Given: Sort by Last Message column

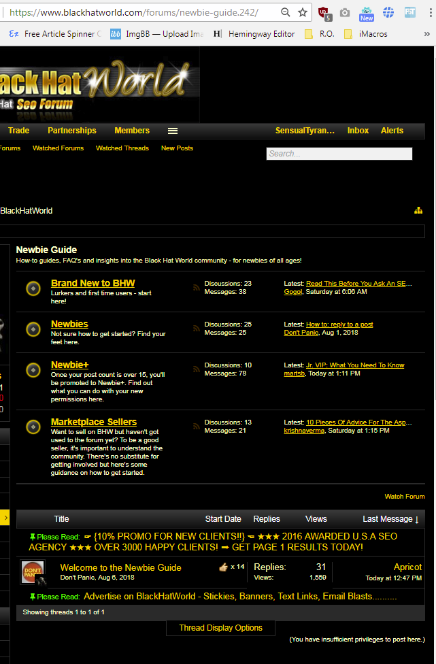Looking at the screenshot, I should point(390,518).
